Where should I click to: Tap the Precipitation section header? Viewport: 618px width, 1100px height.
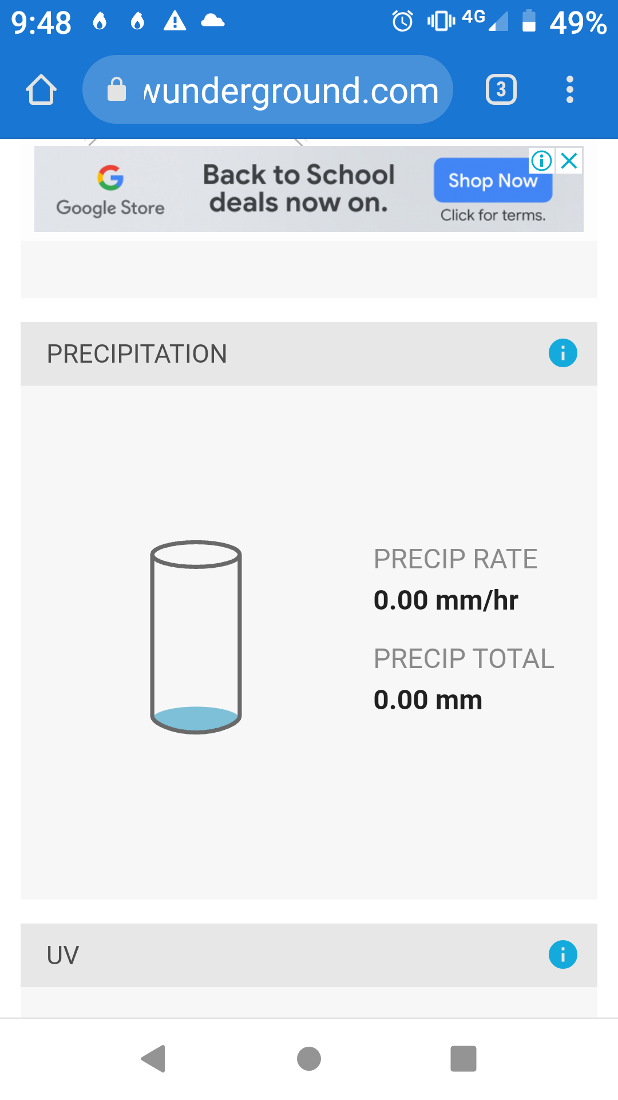click(137, 354)
